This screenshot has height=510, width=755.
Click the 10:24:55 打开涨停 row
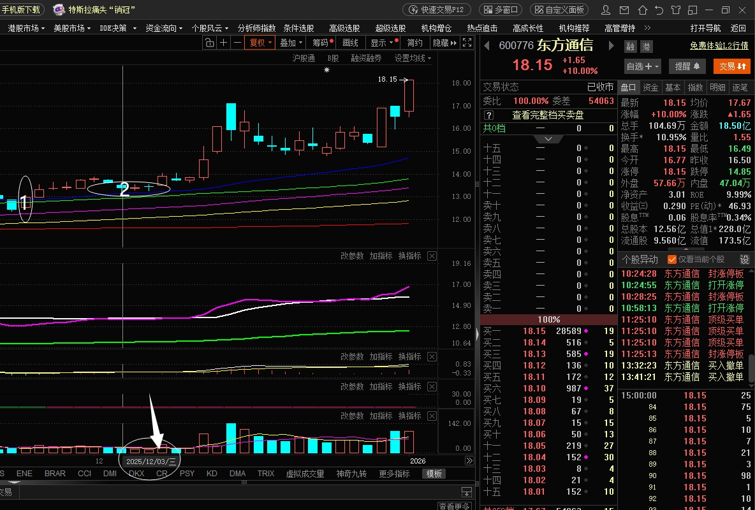(683, 285)
